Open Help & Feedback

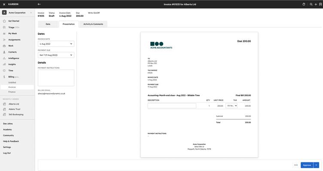[x=11, y=141]
